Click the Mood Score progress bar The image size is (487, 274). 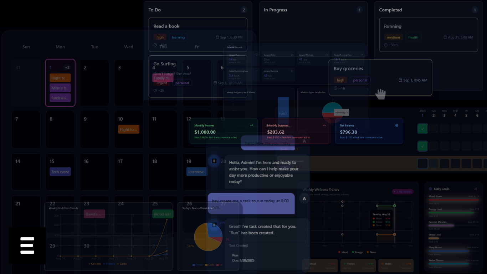point(453,200)
